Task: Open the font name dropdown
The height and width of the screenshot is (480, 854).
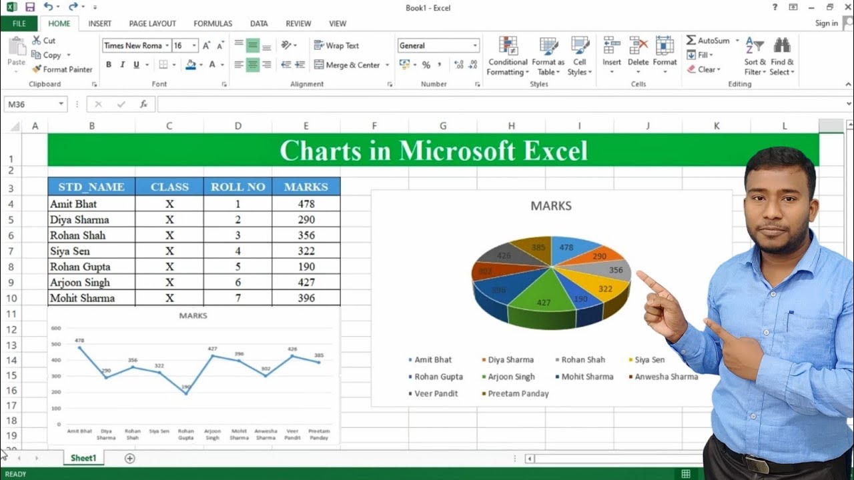Action: click(167, 45)
